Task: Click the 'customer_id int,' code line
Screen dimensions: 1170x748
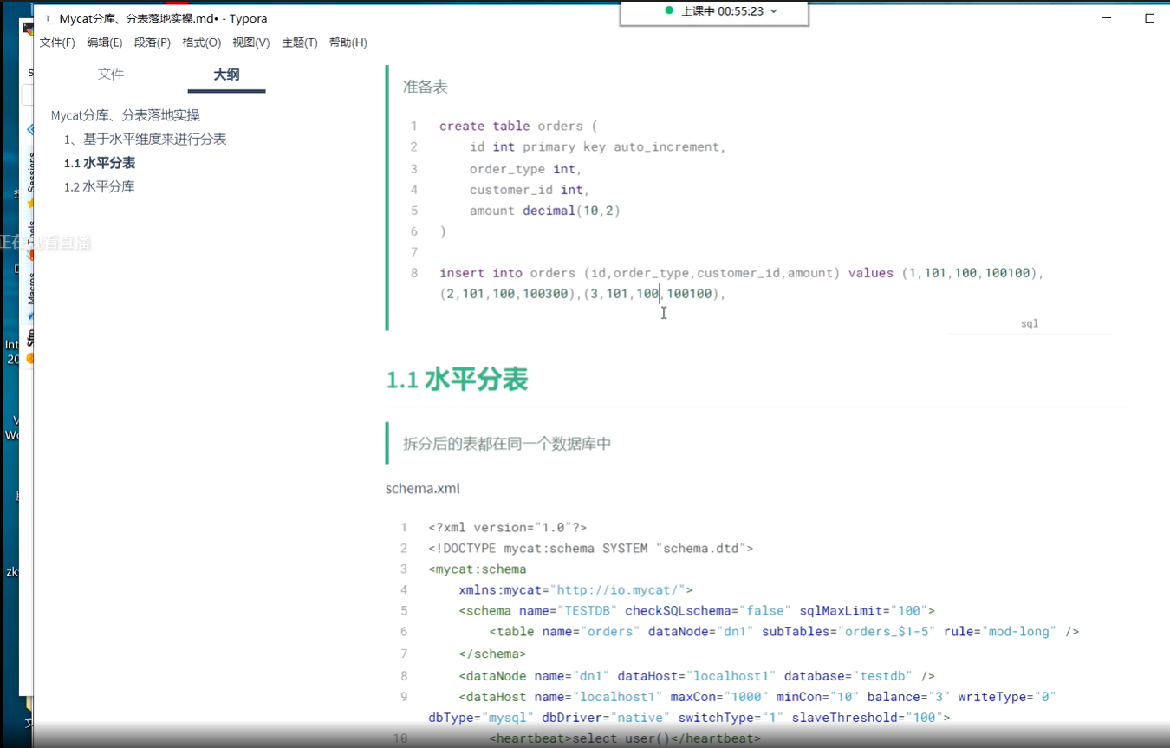Action: point(530,190)
